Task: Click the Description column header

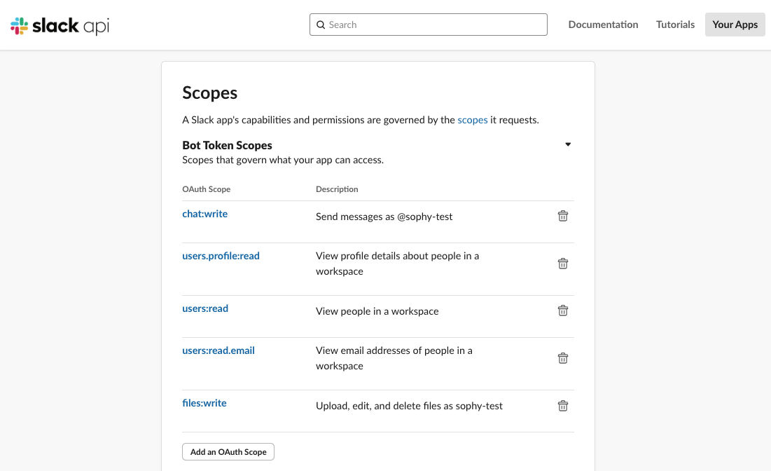Action: [337, 189]
